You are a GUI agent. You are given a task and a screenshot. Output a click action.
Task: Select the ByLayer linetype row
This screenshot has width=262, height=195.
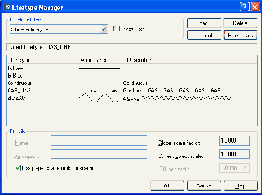(132, 69)
